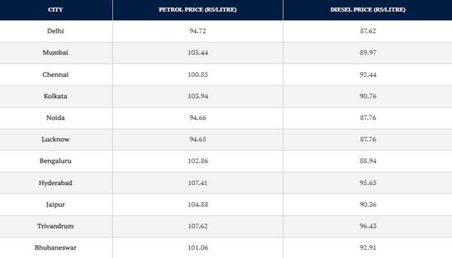This screenshot has width=452, height=258.
Task: Click Hyderabad's diesel price 95.65
Action: pos(367,183)
